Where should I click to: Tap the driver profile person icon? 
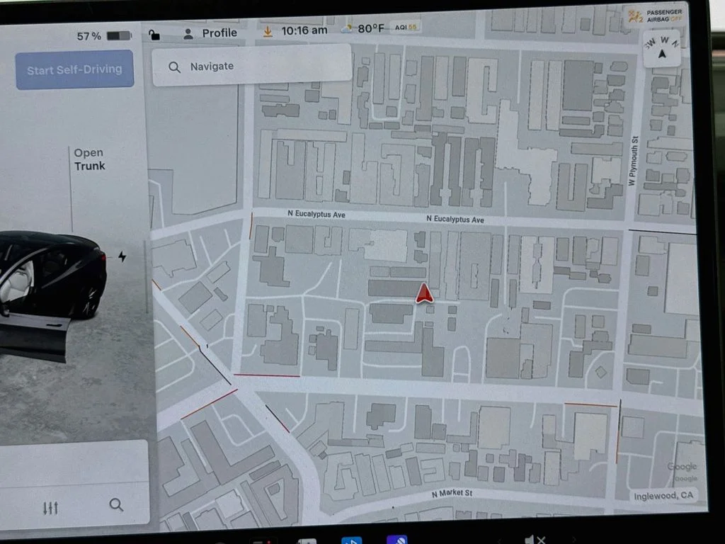(x=188, y=34)
